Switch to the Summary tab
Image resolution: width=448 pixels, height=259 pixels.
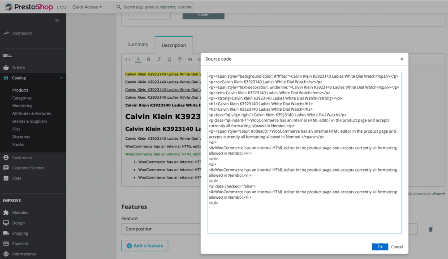coord(138,45)
